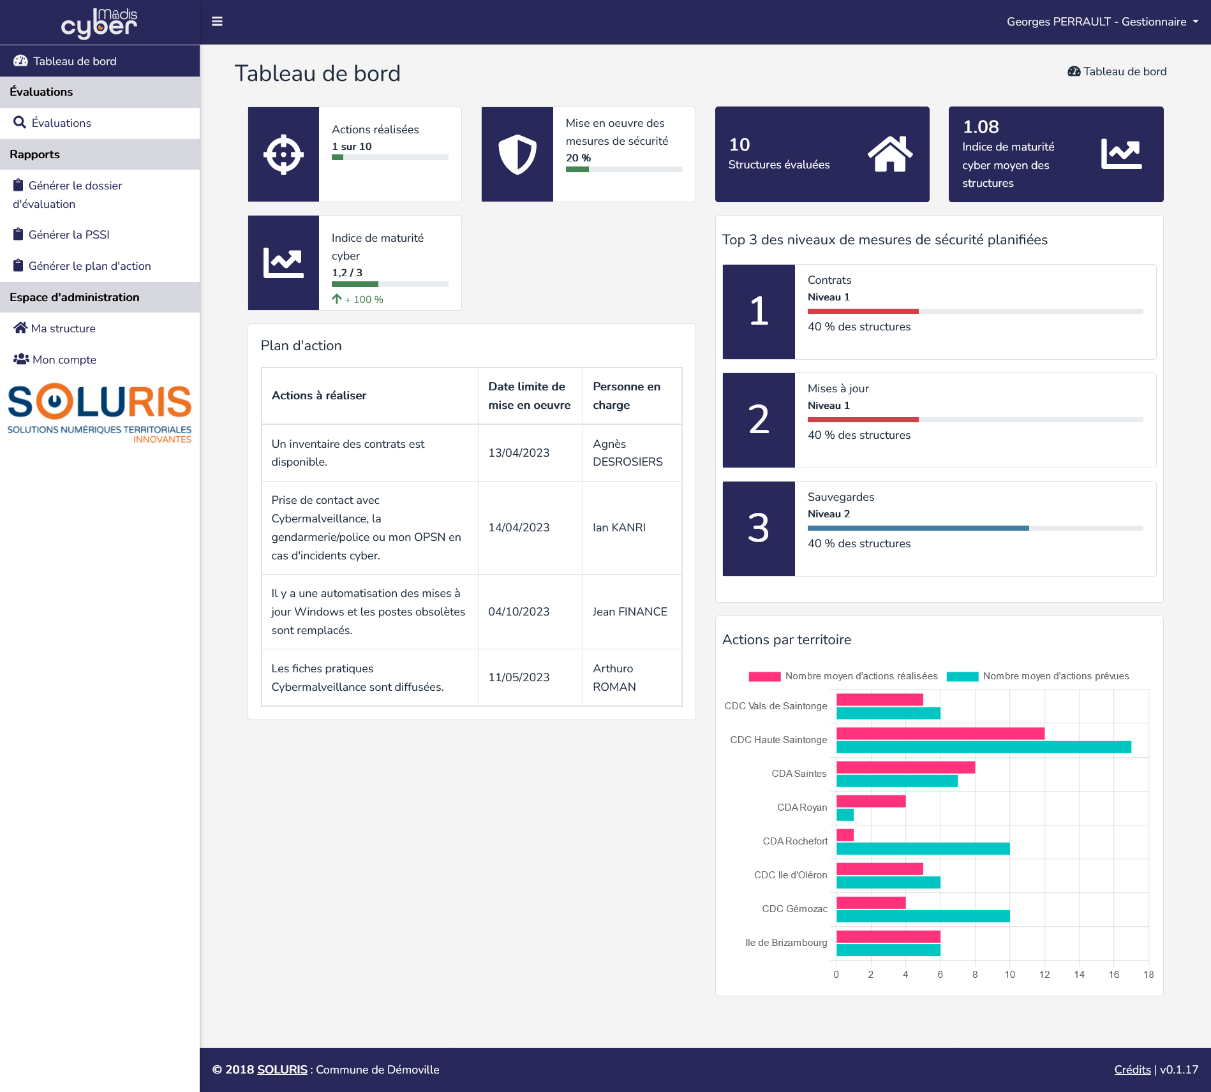Click the house icon on Structures évaluées card

click(x=889, y=154)
